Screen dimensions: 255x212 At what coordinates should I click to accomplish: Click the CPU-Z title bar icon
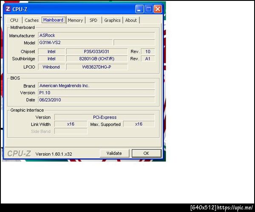coord(8,9)
